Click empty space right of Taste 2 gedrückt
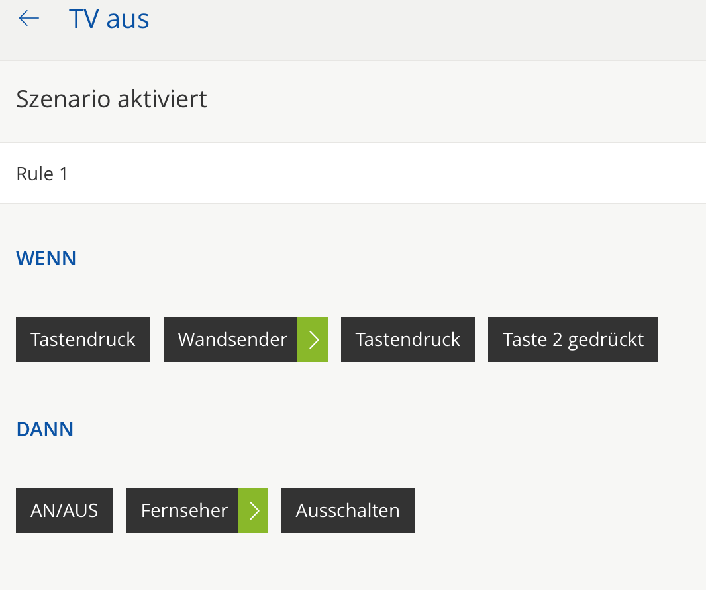This screenshot has height=590, width=706. [x=681, y=339]
